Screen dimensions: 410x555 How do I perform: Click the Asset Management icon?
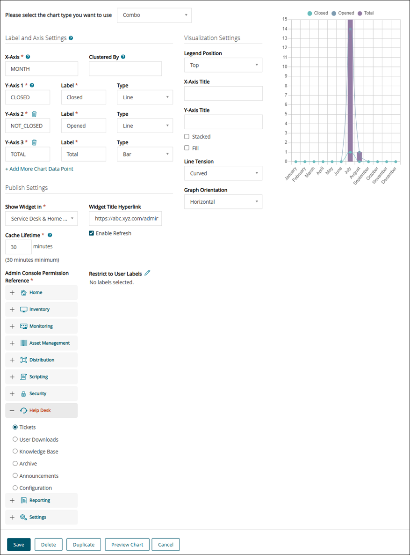[x=24, y=343]
